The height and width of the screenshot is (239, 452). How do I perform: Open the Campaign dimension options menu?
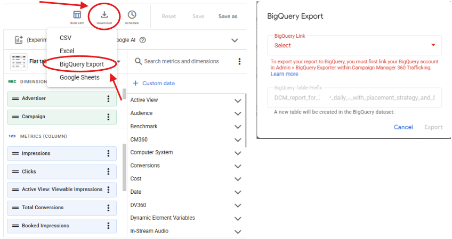coord(108,117)
